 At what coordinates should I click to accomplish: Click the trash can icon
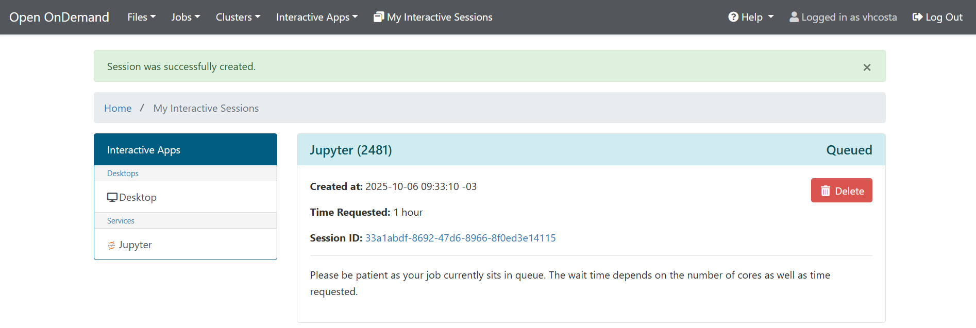tap(826, 191)
